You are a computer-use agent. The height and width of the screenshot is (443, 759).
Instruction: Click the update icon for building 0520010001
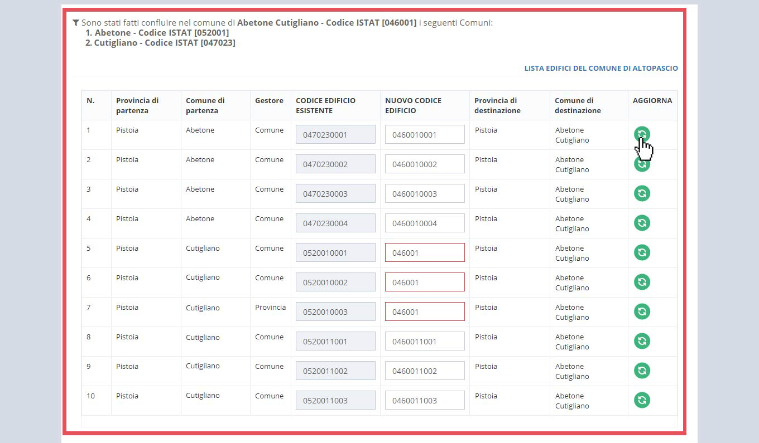pyautogui.click(x=642, y=252)
